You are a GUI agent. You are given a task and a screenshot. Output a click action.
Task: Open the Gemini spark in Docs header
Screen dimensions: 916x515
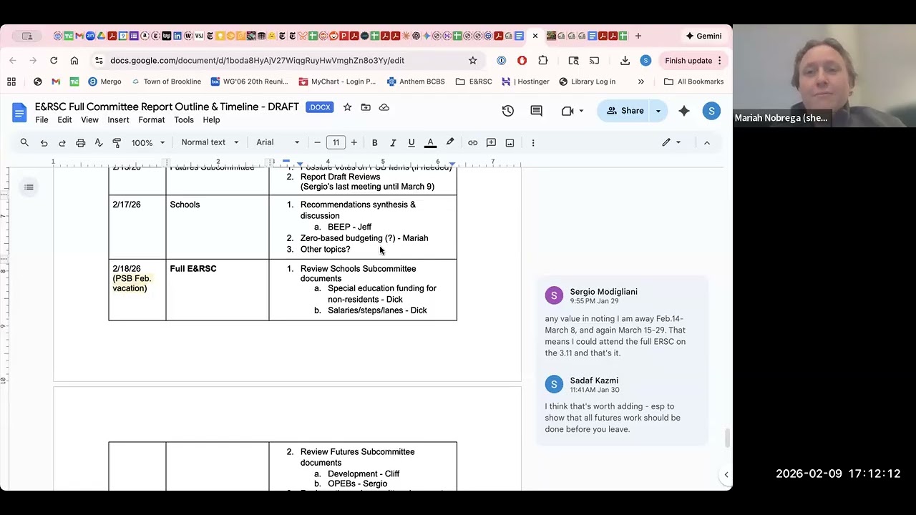coord(684,111)
